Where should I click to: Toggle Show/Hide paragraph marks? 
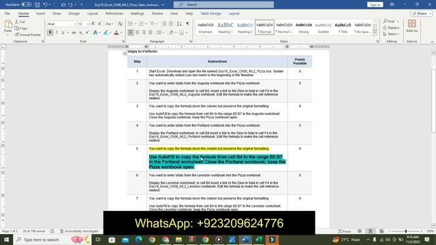[188, 24]
